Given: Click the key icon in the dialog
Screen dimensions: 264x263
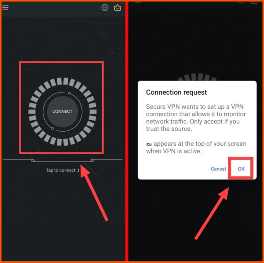Looking at the screenshot, I should click(149, 144).
